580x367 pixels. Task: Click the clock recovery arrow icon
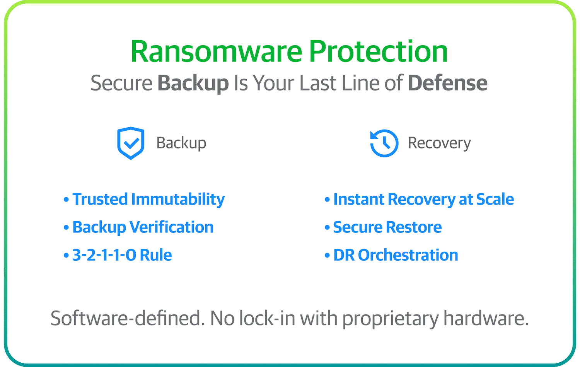[x=384, y=143]
